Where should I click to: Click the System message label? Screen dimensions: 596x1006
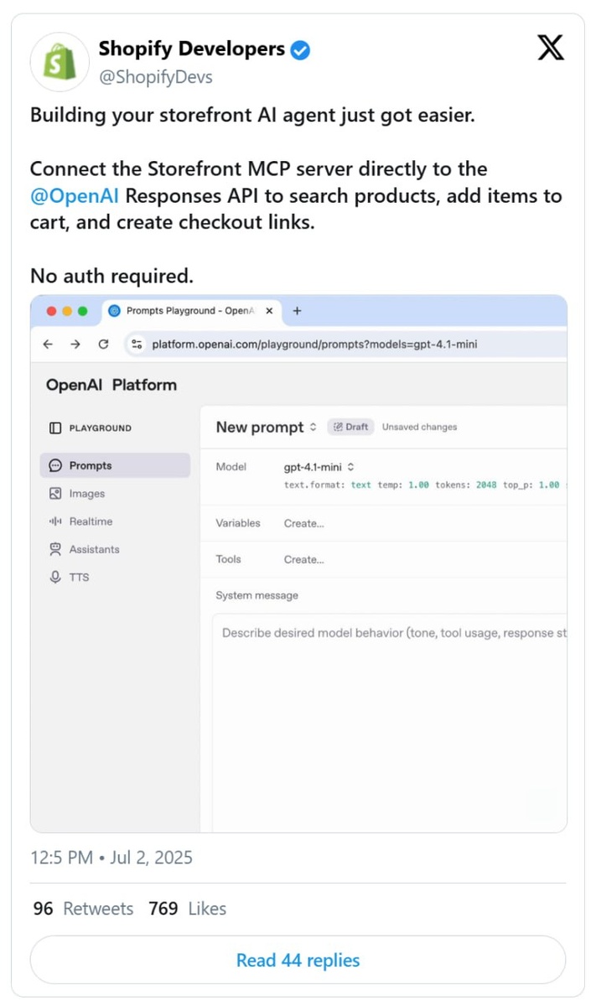[x=257, y=595]
